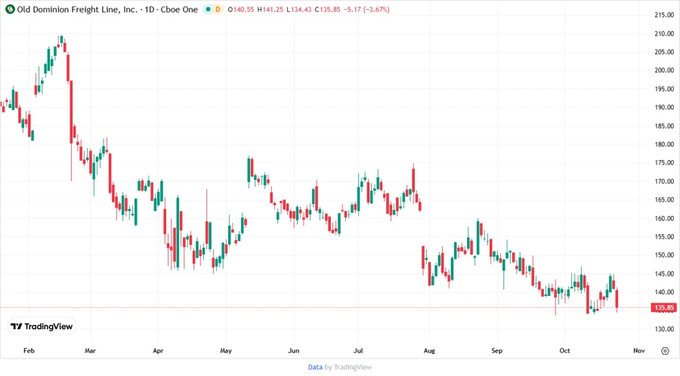Click the Mar time axis label

[x=90, y=351]
